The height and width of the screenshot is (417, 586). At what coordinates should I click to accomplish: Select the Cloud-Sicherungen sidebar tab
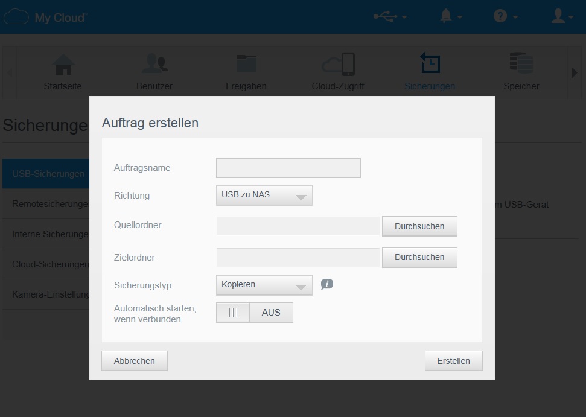point(46,264)
